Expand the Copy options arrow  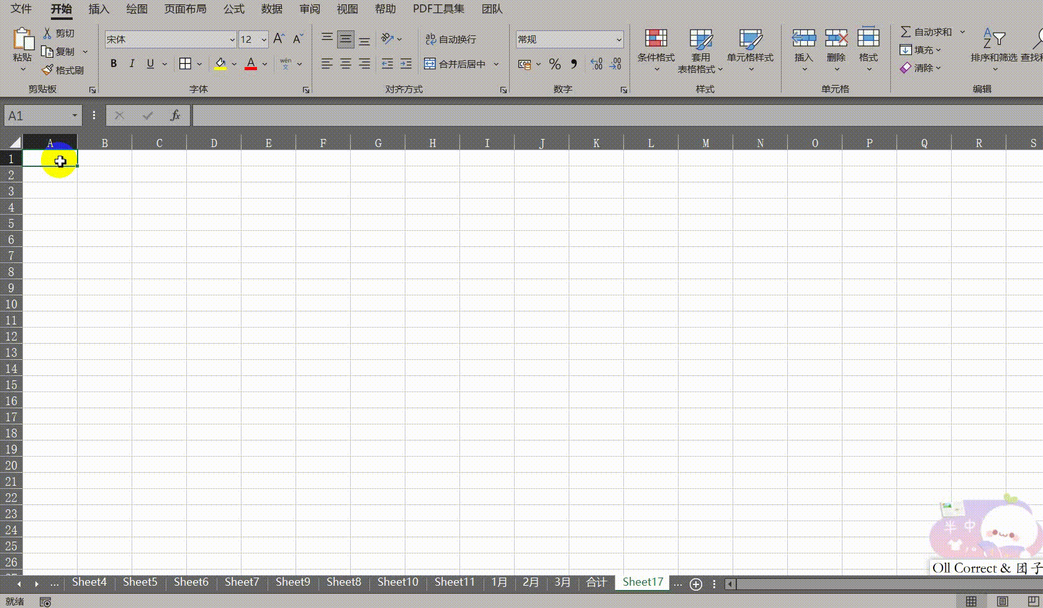(85, 51)
